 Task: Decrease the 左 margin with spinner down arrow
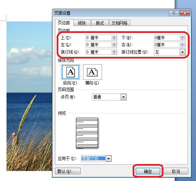pyautogui.click(x=114, y=46)
